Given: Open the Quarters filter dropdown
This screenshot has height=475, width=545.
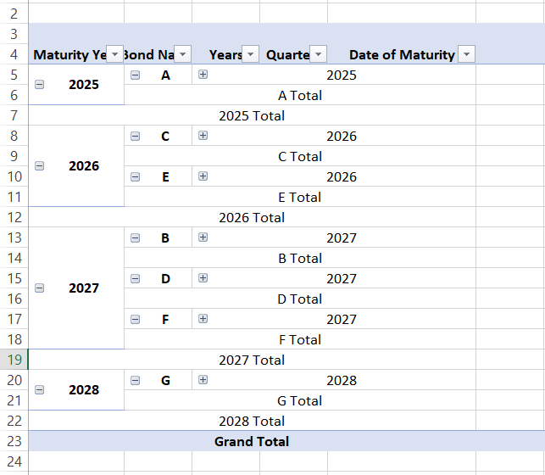Looking at the screenshot, I should click(319, 54).
